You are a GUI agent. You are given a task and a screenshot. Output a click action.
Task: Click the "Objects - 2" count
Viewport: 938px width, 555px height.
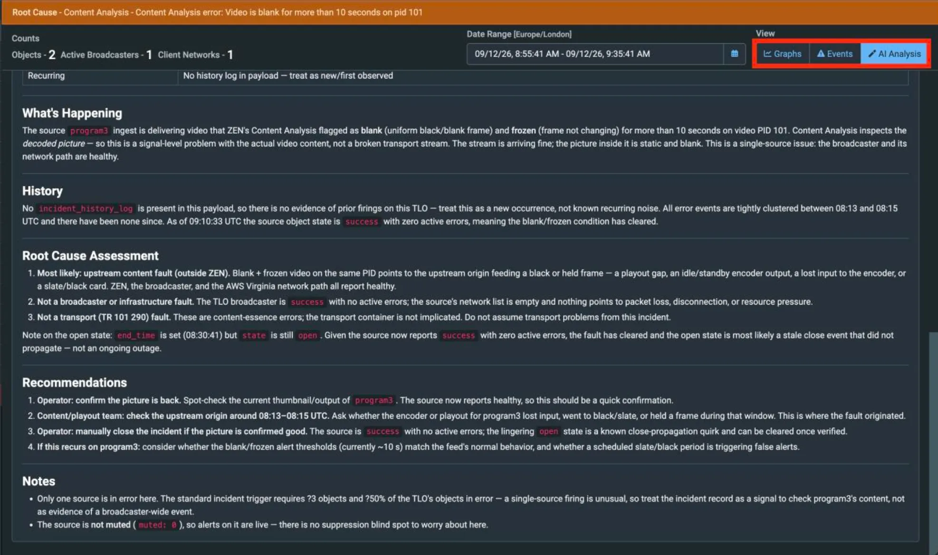(33, 55)
